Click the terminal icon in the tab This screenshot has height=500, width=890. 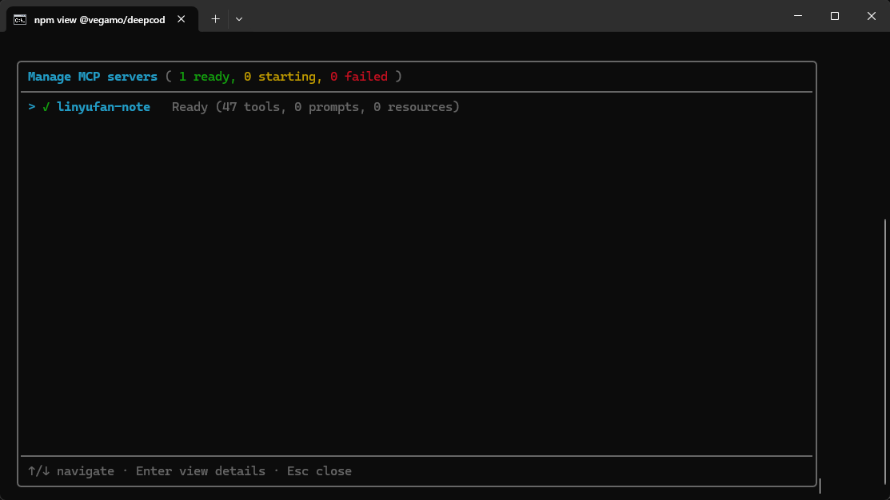coord(20,20)
